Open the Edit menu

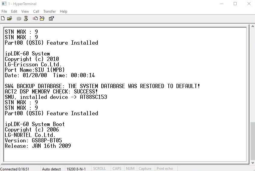coord(14,11)
